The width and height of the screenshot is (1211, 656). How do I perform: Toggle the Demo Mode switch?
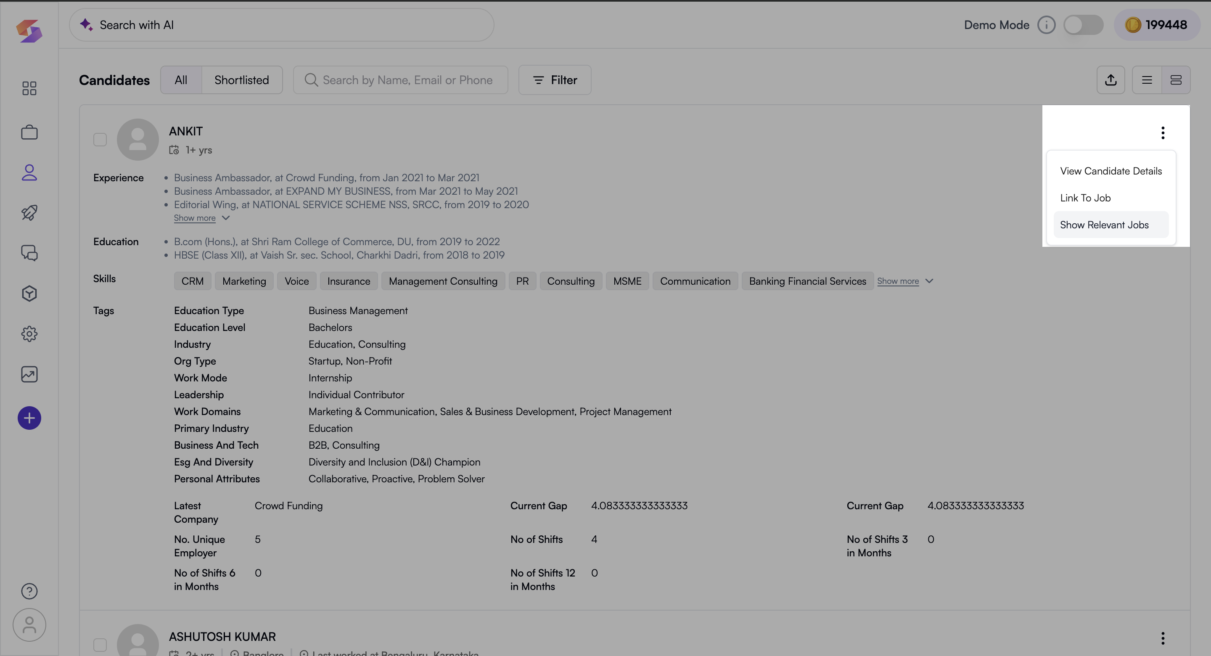(x=1083, y=25)
